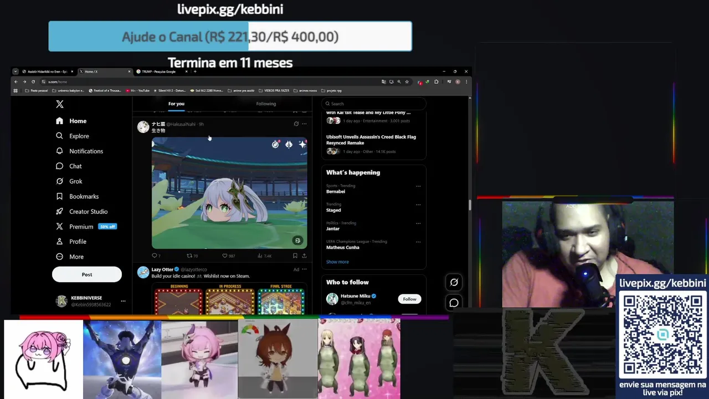Open Grok in the X sidebar
Viewport: 709px width, 399px height.
coord(69,181)
